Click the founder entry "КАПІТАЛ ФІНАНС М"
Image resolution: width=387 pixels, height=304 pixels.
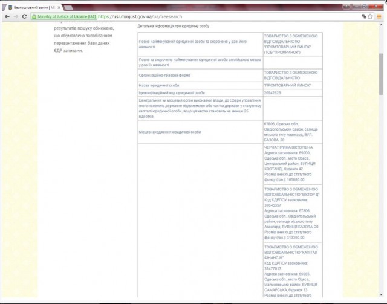click(x=291, y=253)
